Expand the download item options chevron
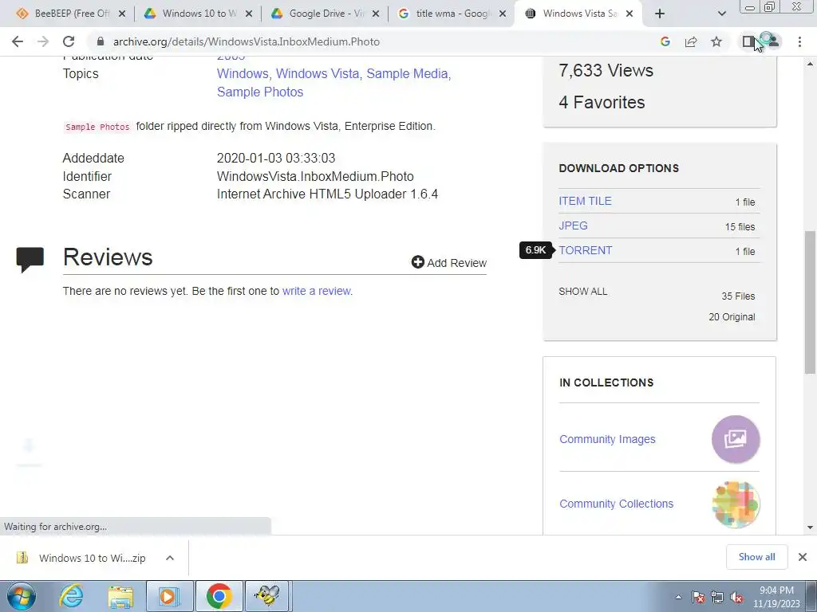817x612 pixels. tap(169, 558)
